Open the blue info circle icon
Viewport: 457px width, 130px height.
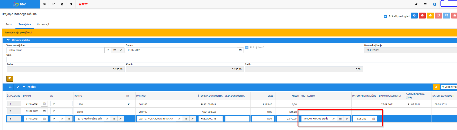[x=435, y=4]
